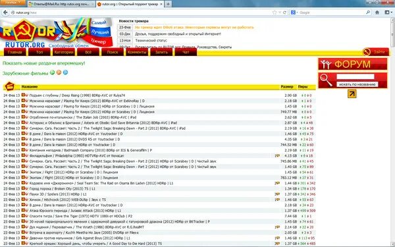Open news link Друзья, поддержим свободный Интернет
This screenshot has height=247, width=395.
pyautogui.click(x=178, y=34)
